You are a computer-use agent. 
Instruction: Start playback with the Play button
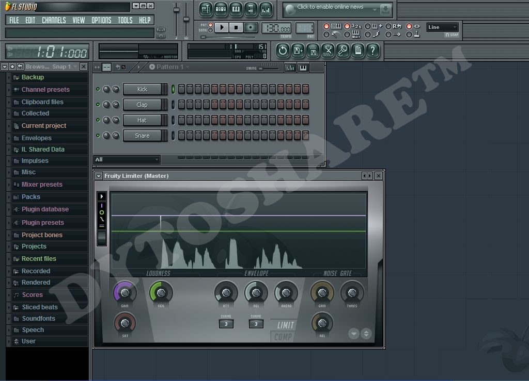222,28
